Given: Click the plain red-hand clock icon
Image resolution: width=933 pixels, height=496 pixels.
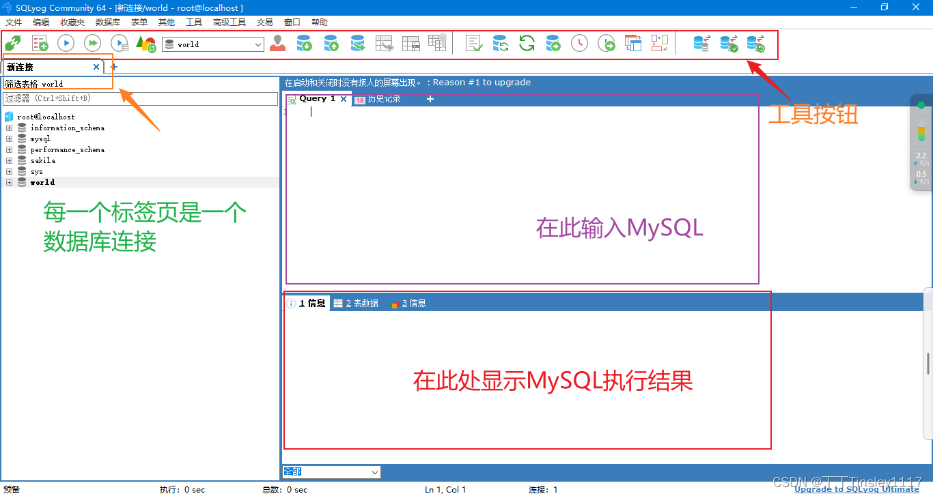Looking at the screenshot, I should click(579, 44).
